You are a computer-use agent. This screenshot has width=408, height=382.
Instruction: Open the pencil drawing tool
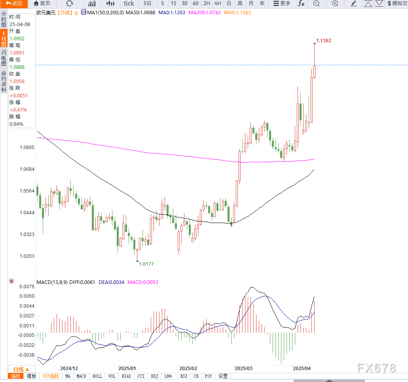pyautogui.click(x=354, y=4)
